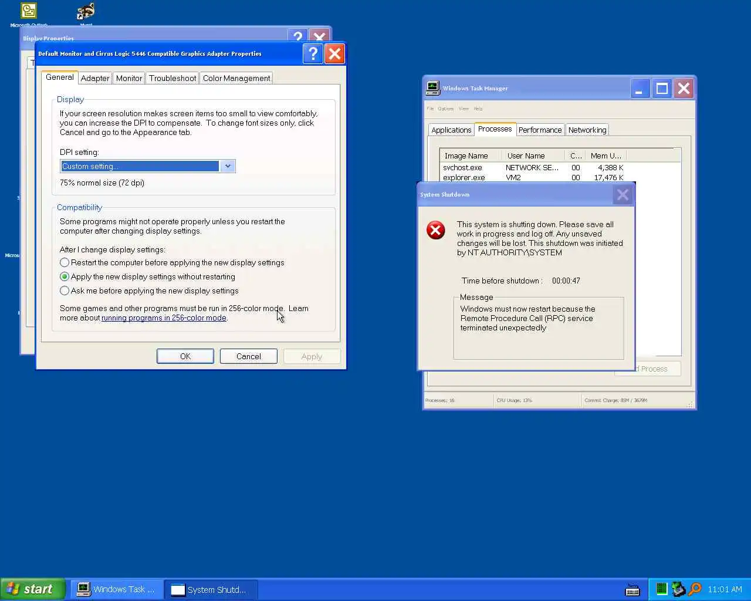This screenshot has height=601, width=751.
Task: Open the Applications tab in Task Manager
Action: click(x=451, y=130)
